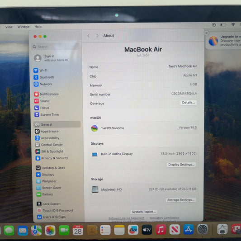The image size is (241, 241).
Task: Click the macOS Sonoma row
Action: point(143,128)
